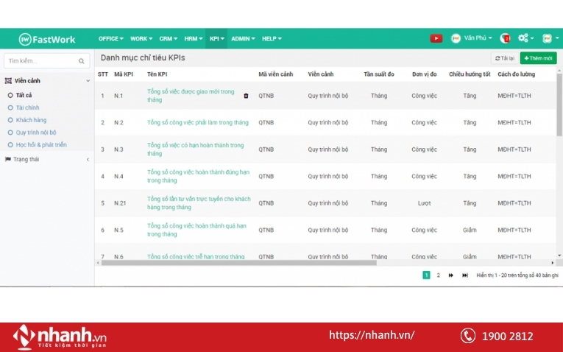The width and height of the screenshot is (563, 352).
Task: Open KPI Tổng số việc có hạn hoàn thành
Action: [195, 149]
